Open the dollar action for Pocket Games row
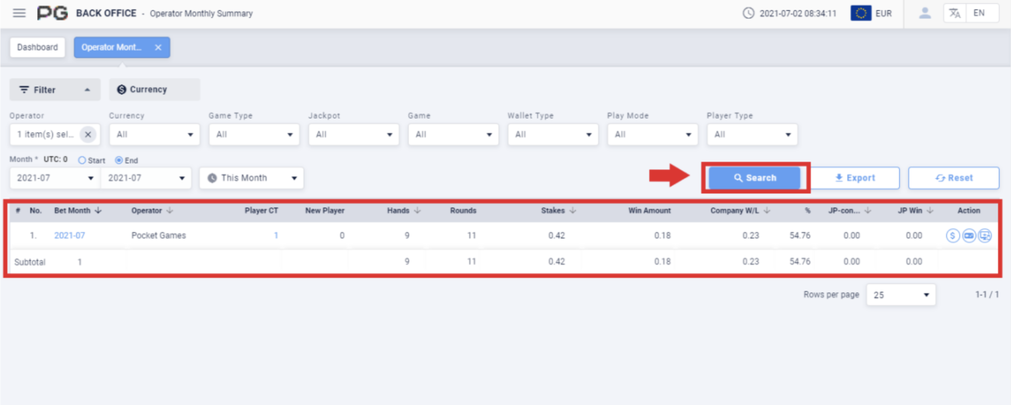This screenshot has height=405, width=1011. coord(953,236)
